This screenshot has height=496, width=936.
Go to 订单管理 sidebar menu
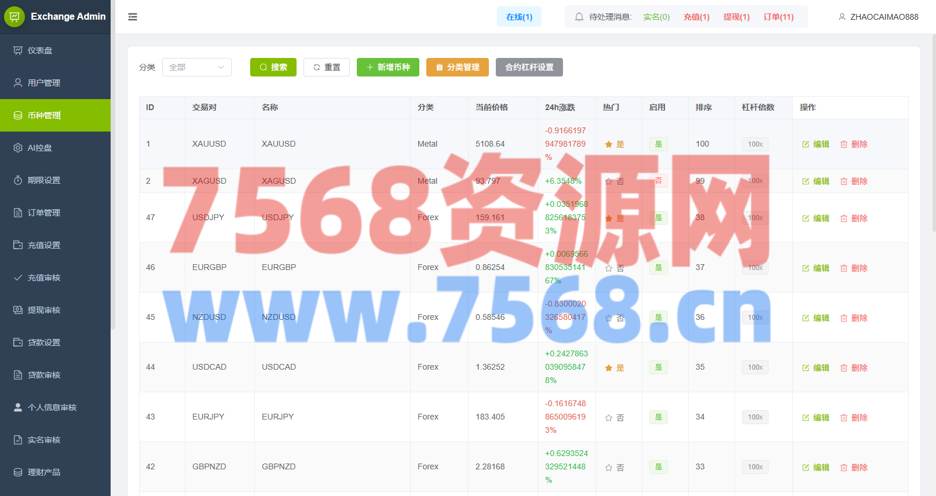click(44, 213)
